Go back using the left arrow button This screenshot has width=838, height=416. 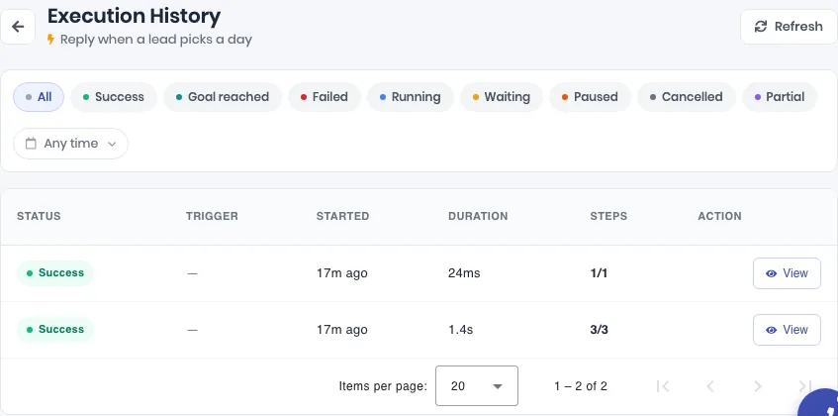click(x=18, y=26)
